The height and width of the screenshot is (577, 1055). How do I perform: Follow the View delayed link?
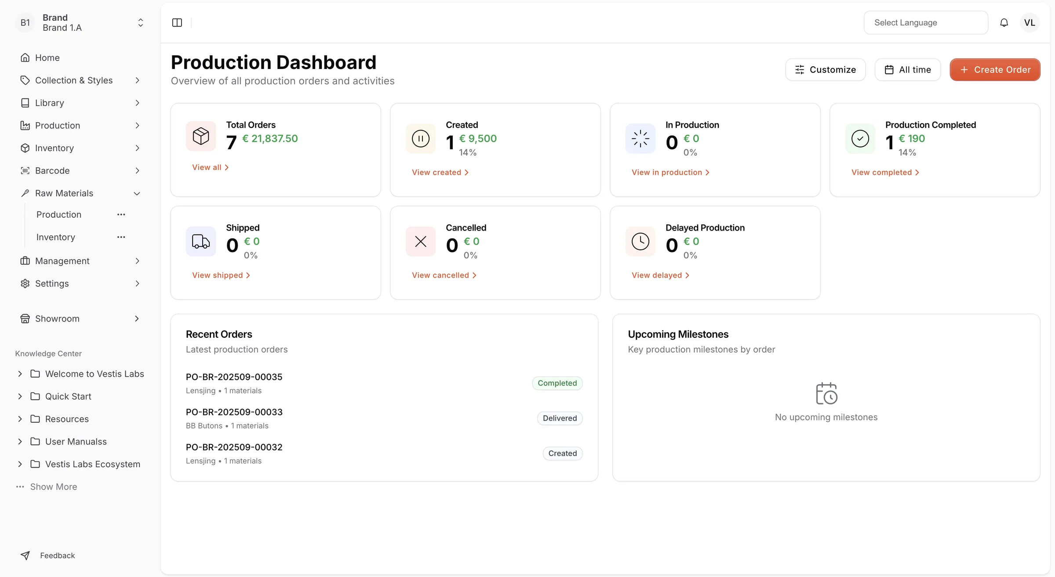click(x=660, y=275)
